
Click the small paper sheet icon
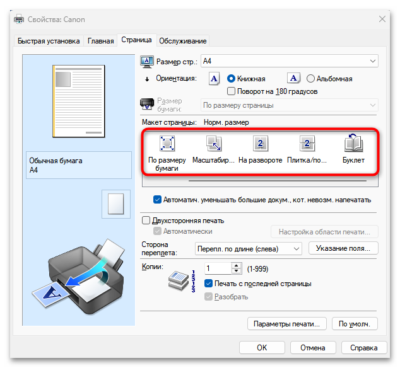pyautogui.click(x=115, y=204)
